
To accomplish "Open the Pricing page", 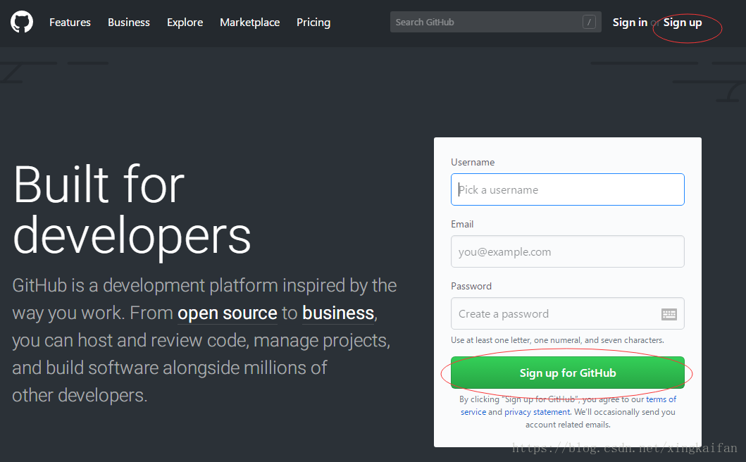I will [313, 23].
